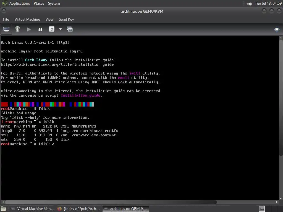Click the workspace switcher icon at bottom right

(262, 209)
